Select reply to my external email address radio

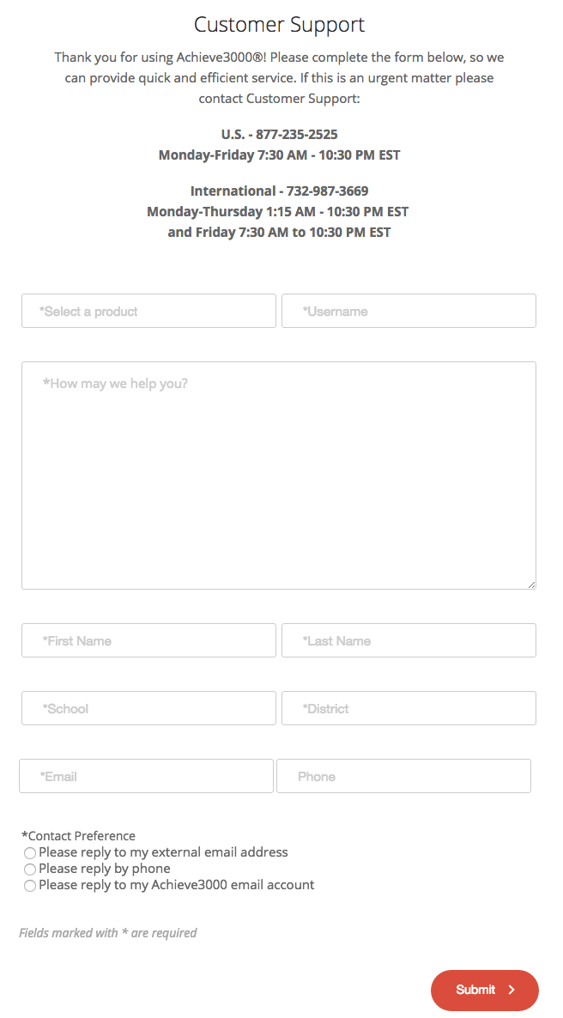pos(30,853)
